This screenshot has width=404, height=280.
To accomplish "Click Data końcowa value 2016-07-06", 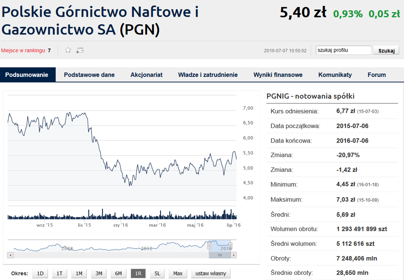I will 352,140.
